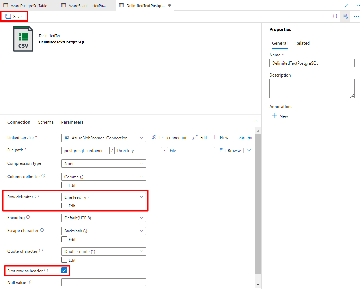The height and width of the screenshot is (289, 360).
Task: Click the Null value input field
Action: [103, 282]
